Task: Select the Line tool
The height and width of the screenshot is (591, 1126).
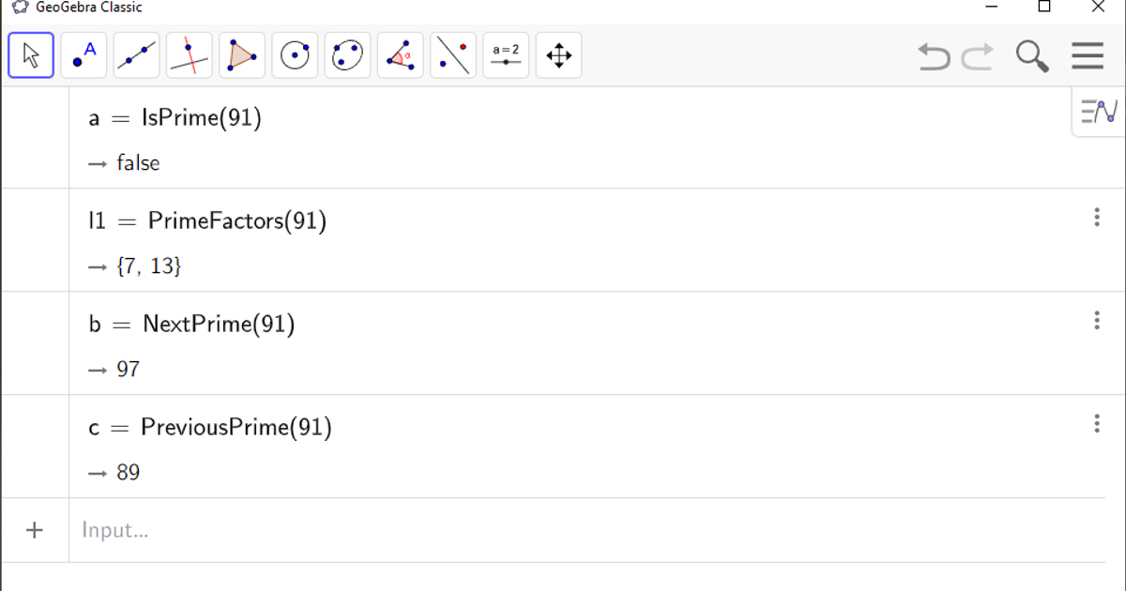Action: point(135,54)
